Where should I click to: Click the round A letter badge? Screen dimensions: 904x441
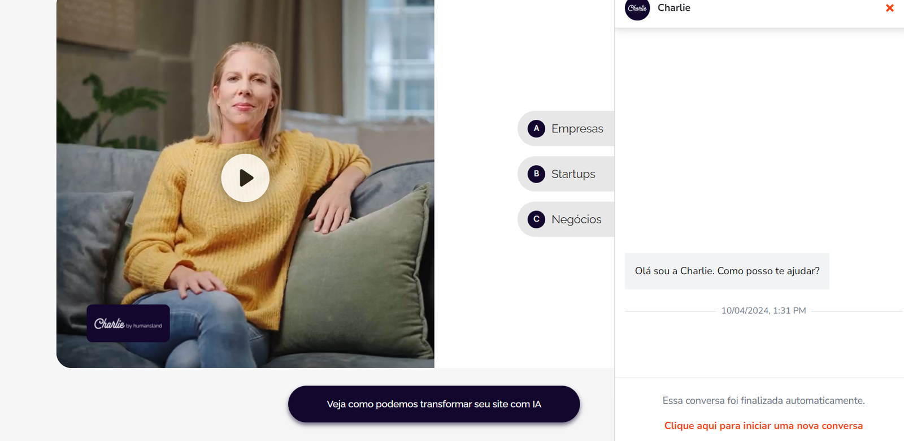[x=536, y=128]
